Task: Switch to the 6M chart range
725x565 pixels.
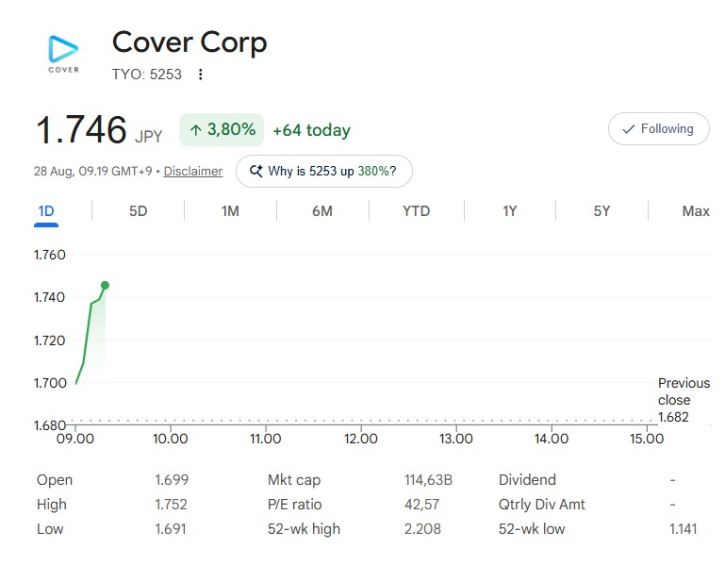Action: coord(322,211)
